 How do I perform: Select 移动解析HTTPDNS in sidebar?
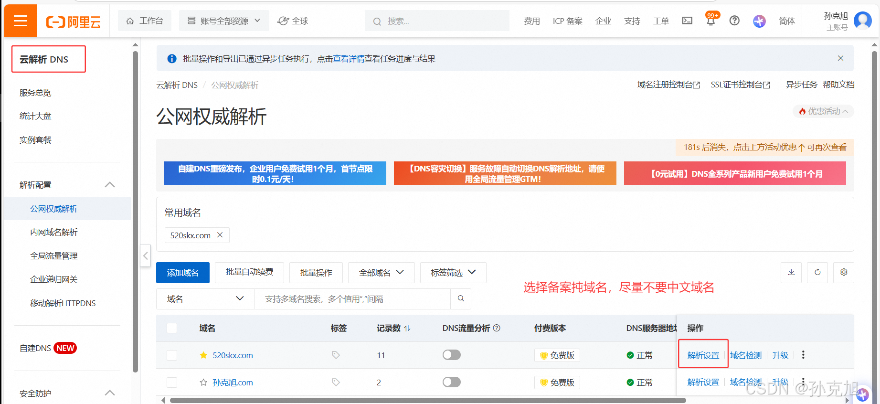coord(63,303)
